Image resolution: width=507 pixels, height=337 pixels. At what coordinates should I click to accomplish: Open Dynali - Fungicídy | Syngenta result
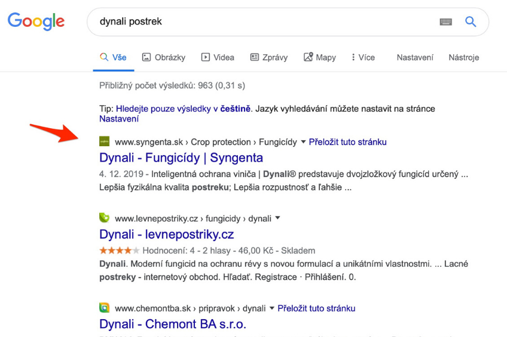181,157
